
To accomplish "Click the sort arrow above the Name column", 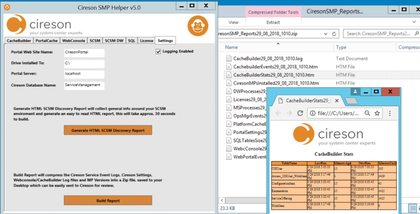I will click(278, 43).
